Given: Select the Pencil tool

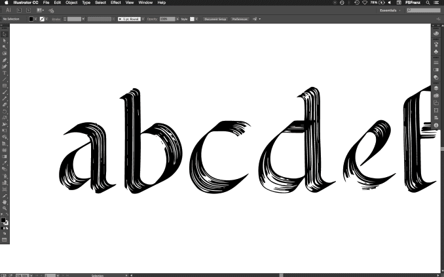Looking at the screenshot, I should [x=4, y=99].
